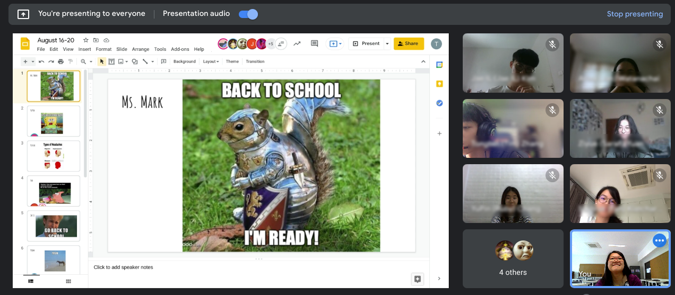
Task: Open Google Keep side panel
Action: [x=439, y=84]
